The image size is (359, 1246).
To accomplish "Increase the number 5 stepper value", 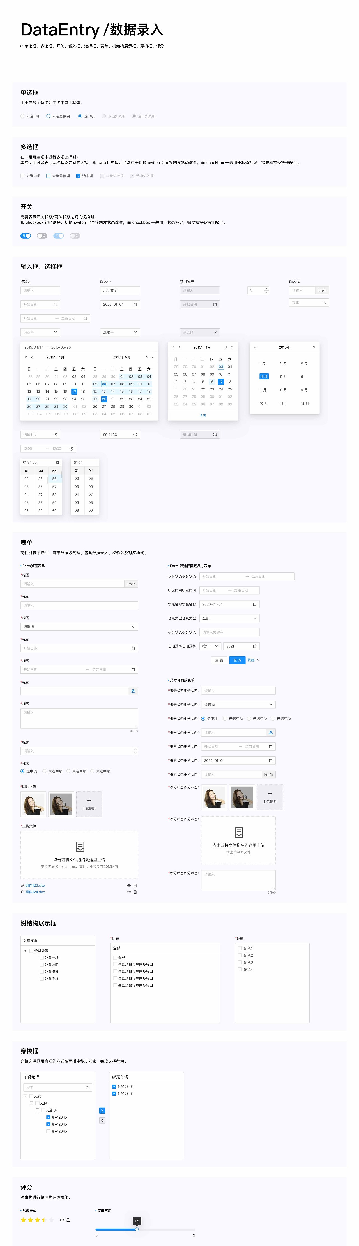I will click(267, 289).
